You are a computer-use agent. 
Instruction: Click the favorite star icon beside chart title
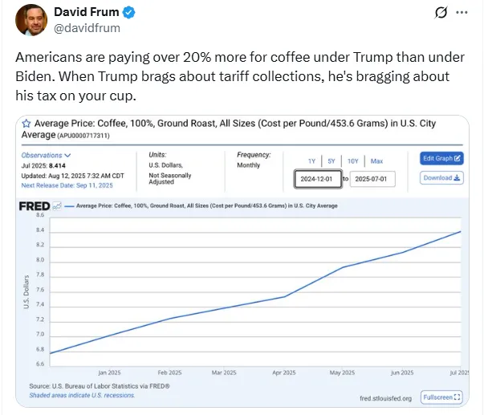point(26,124)
